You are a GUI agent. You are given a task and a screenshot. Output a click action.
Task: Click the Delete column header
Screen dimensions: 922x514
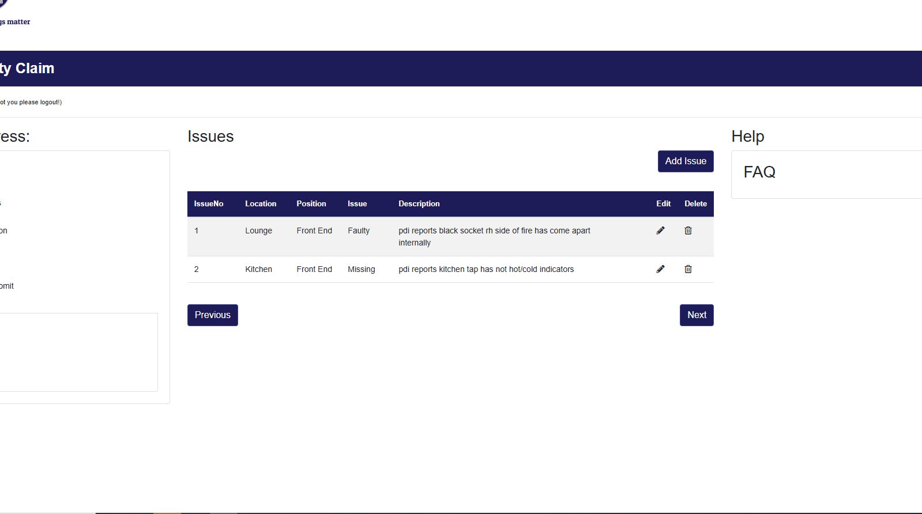[695, 204]
